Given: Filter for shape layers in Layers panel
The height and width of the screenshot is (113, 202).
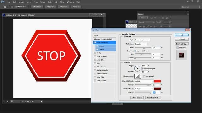Looking at the screenshot, I should (163, 18).
